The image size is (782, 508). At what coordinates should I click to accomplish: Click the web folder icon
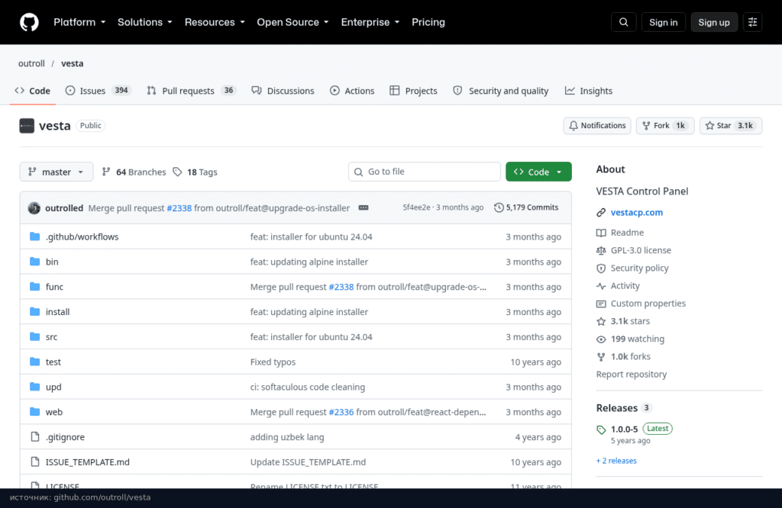[x=34, y=412]
